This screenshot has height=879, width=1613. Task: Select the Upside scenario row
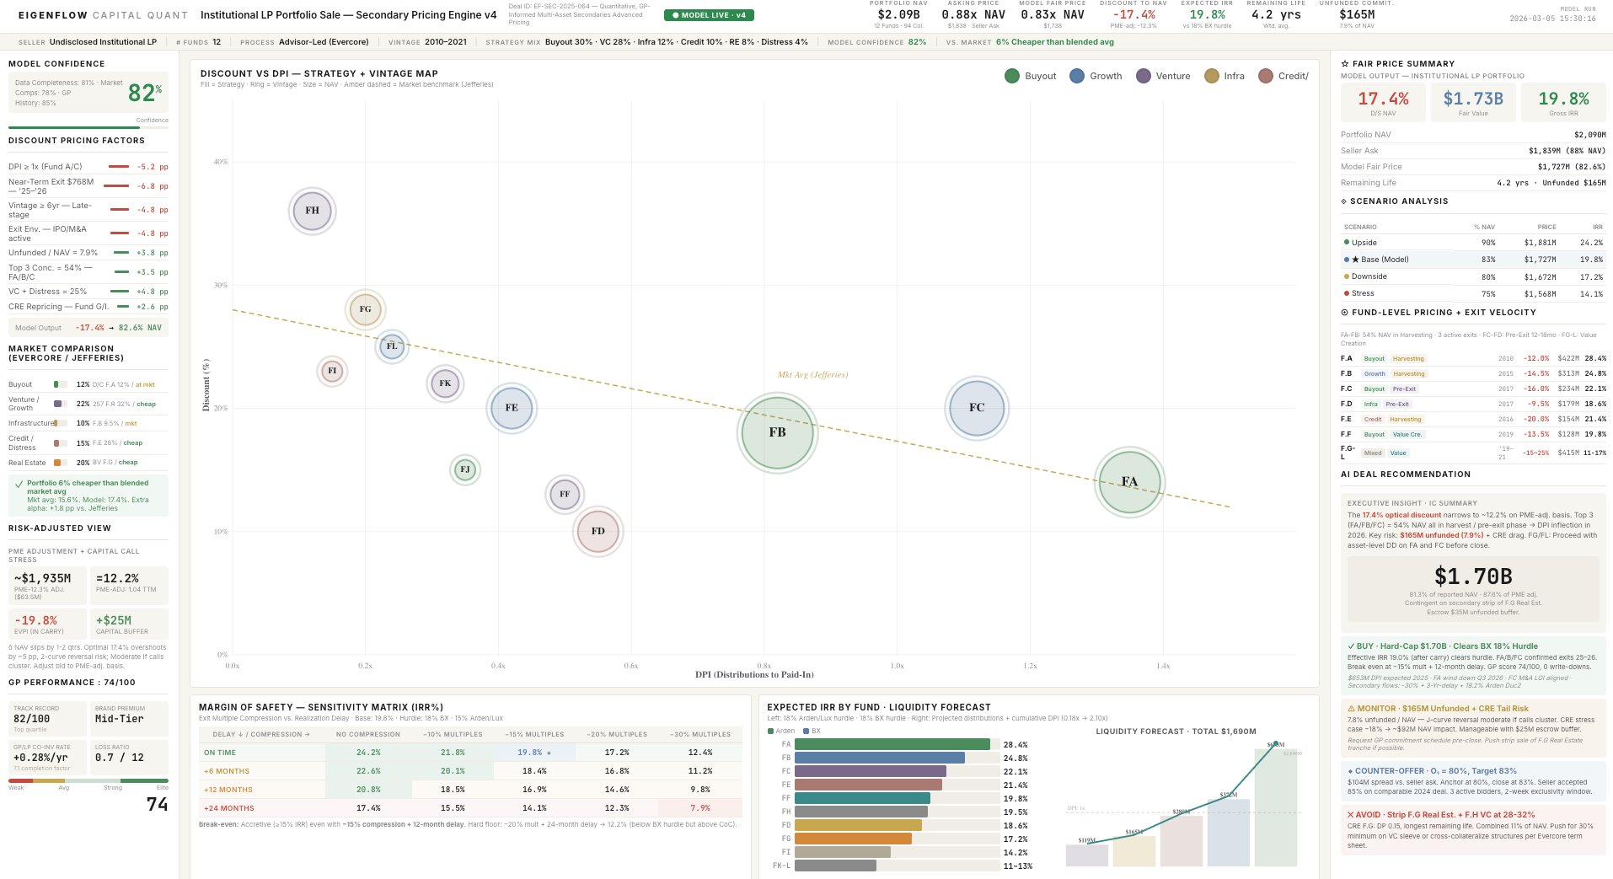(1472, 243)
